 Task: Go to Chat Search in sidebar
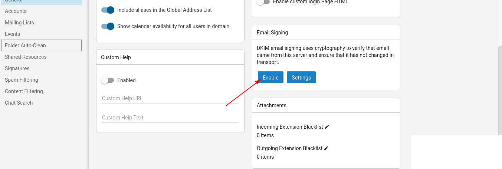tap(19, 103)
